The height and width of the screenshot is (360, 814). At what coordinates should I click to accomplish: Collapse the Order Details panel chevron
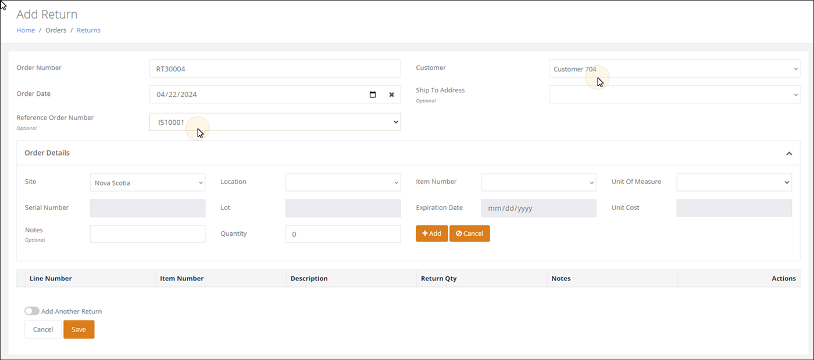pos(789,153)
